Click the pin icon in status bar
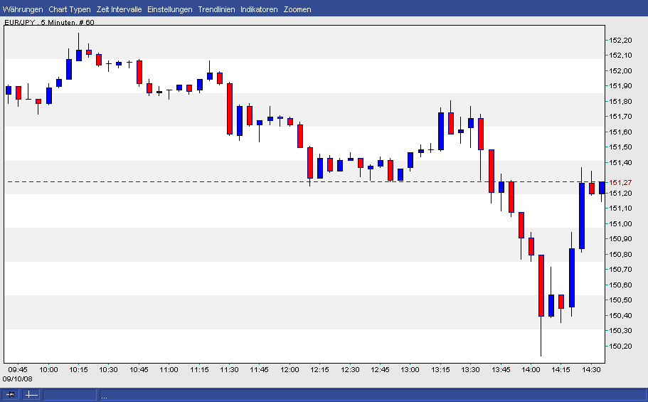Viewport: 648px width, 402px height. point(10,395)
